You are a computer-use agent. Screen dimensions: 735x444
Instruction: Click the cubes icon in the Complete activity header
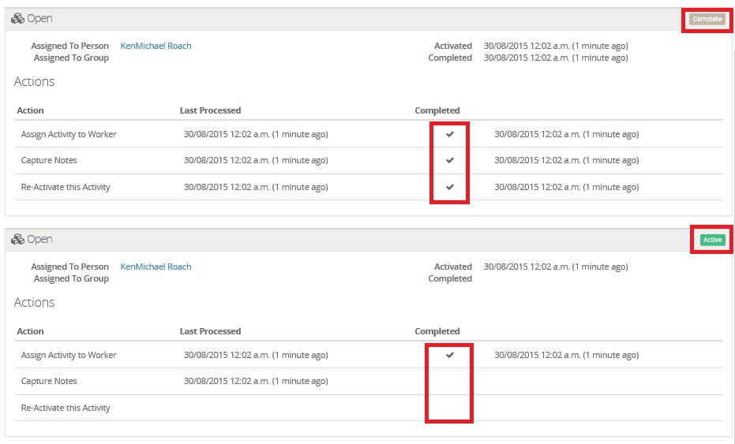[x=17, y=18]
